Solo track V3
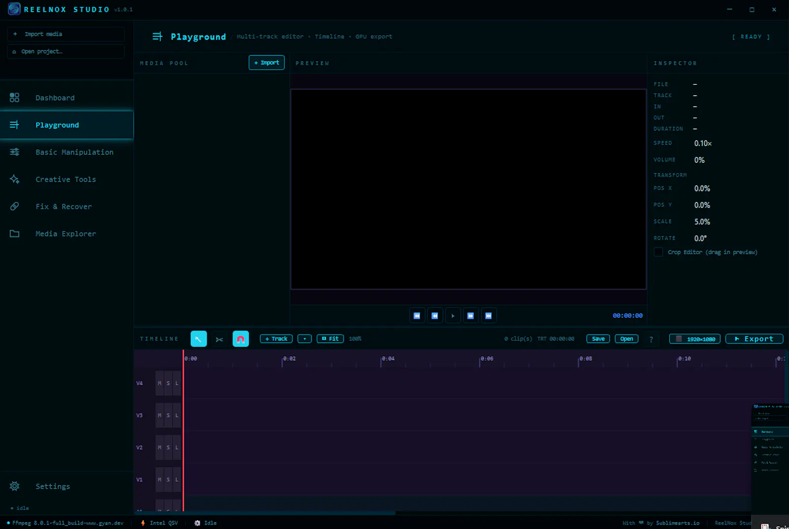Screen dimensions: 789x529 point(168,416)
